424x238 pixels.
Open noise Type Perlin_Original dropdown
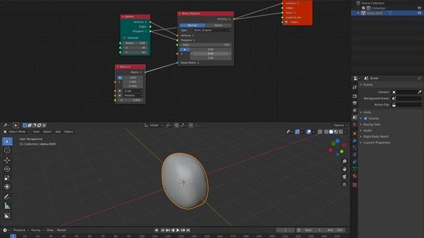pos(213,30)
